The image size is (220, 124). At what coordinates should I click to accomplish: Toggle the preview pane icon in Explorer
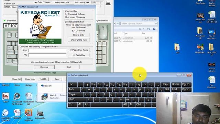tap(148, 29)
